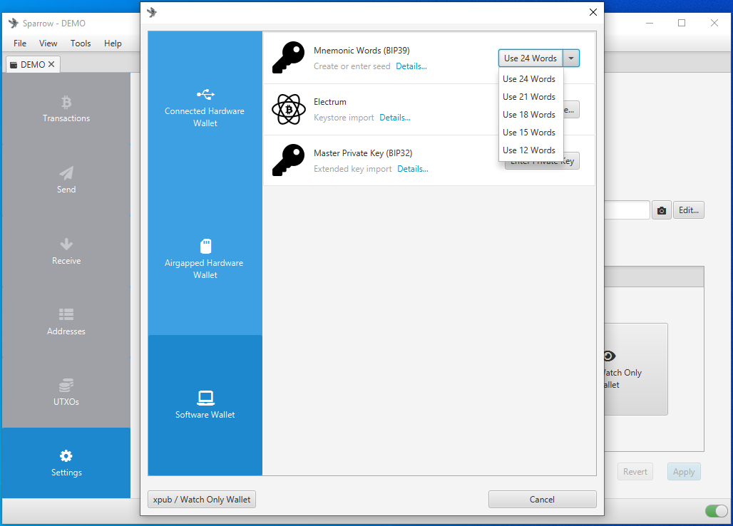Image resolution: width=733 pixels, height=526 pixels.
Task: Select Use 24 Words from the list
Action: 531,79
